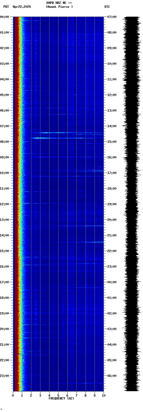Viewport: 143px width, 412px height.
Task: Click the 15:00 PDT axis label on left
Action: pos(4,251)
